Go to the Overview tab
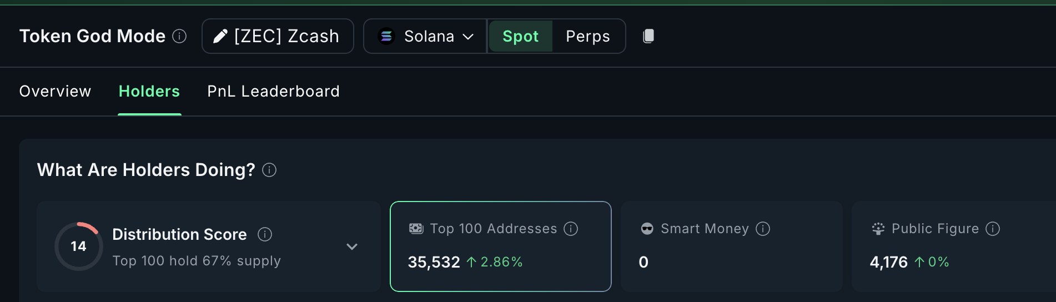This screenshot has height=302, width=1056. point(55,91)
